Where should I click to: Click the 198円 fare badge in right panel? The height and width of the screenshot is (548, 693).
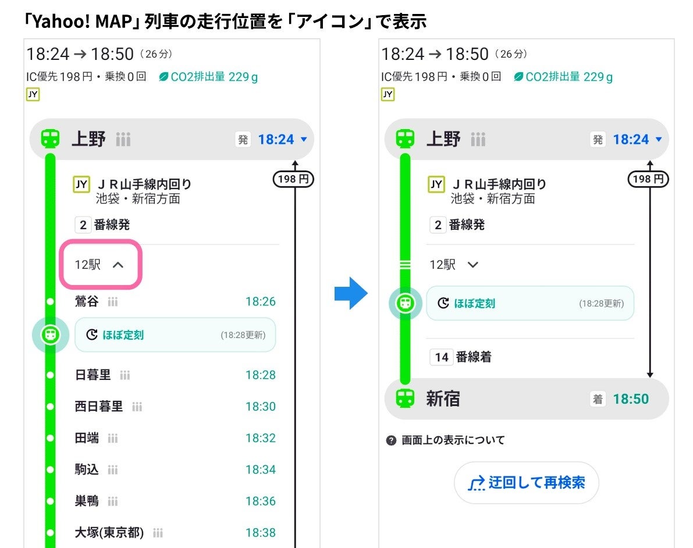pyautogui.click(x=648, y=179)
